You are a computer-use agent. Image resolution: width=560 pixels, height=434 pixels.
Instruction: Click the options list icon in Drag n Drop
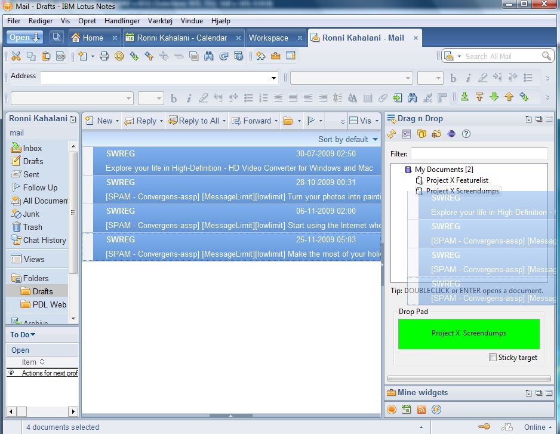click(407, 134)
